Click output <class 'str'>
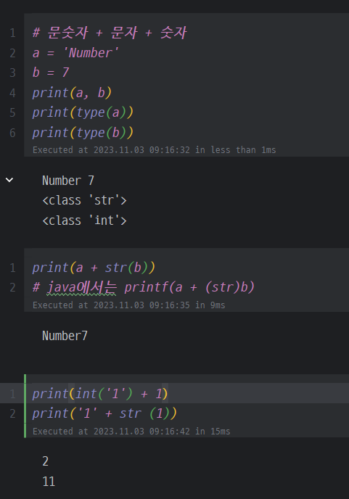 [84, 200]
